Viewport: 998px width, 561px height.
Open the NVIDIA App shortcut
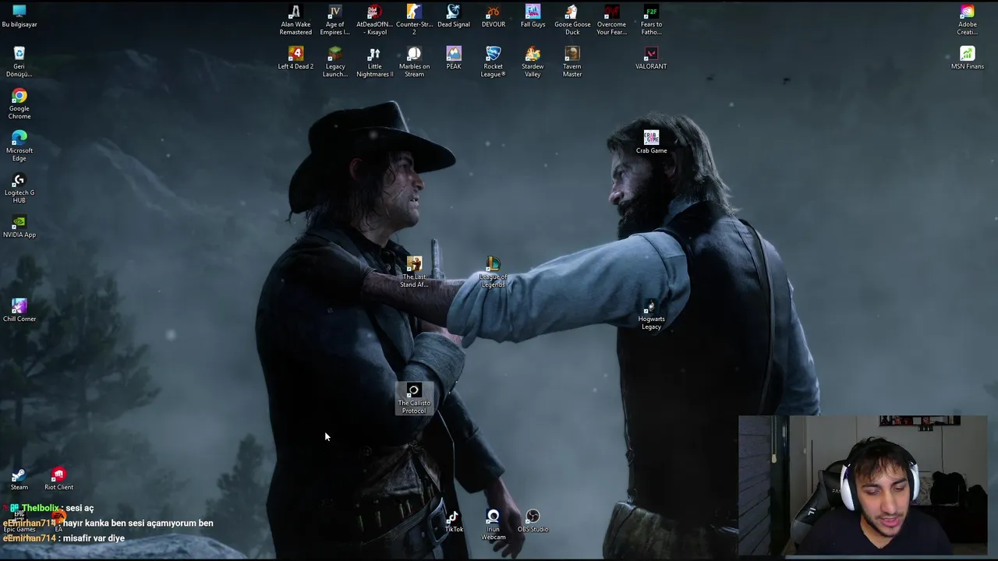pos(19,227)
